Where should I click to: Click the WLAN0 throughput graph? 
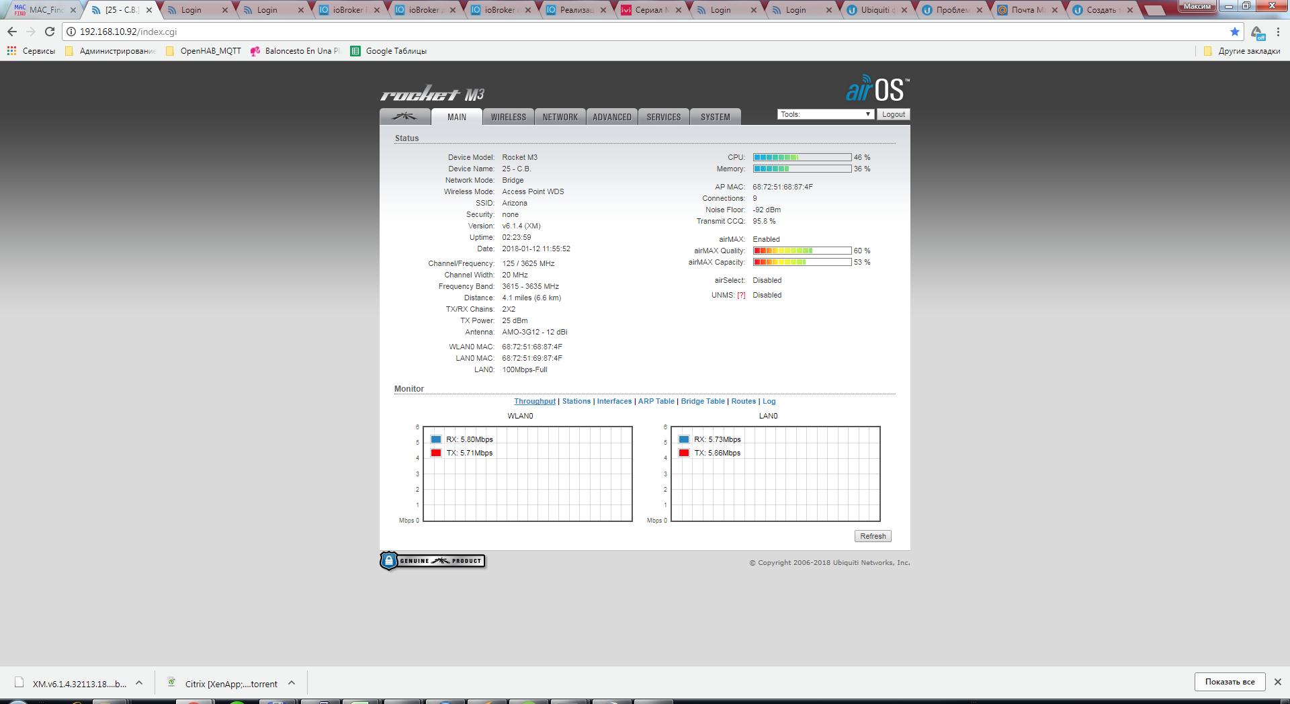[527, 474]
